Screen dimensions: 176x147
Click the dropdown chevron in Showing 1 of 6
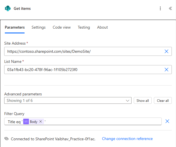[128, 101]
